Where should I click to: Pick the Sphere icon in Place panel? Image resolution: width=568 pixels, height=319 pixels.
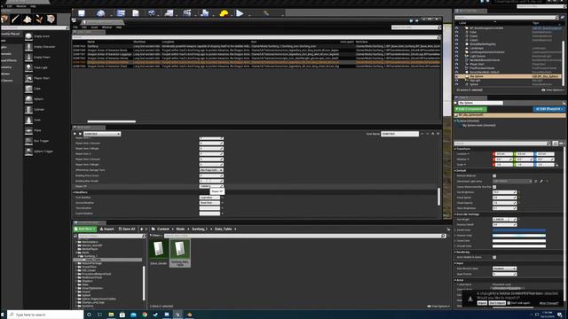point(28,99)
